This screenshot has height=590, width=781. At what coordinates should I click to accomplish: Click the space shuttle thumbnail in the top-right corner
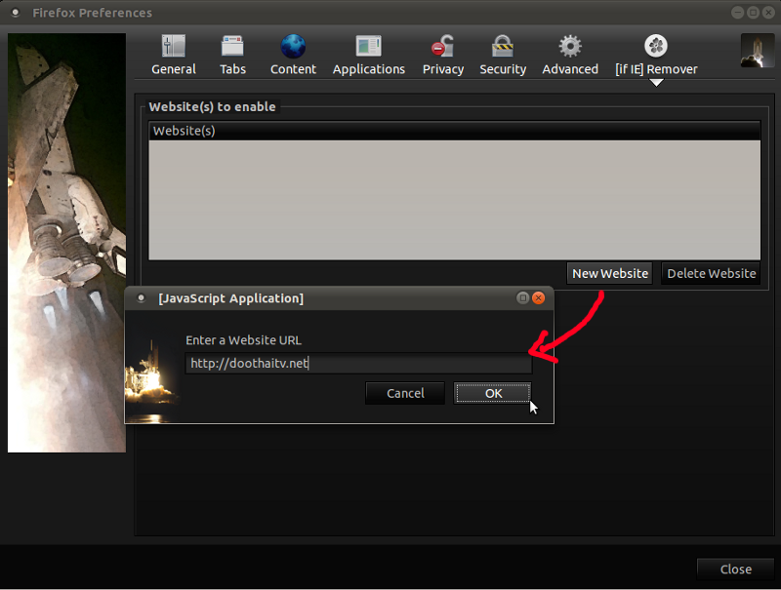pos(757,50)
